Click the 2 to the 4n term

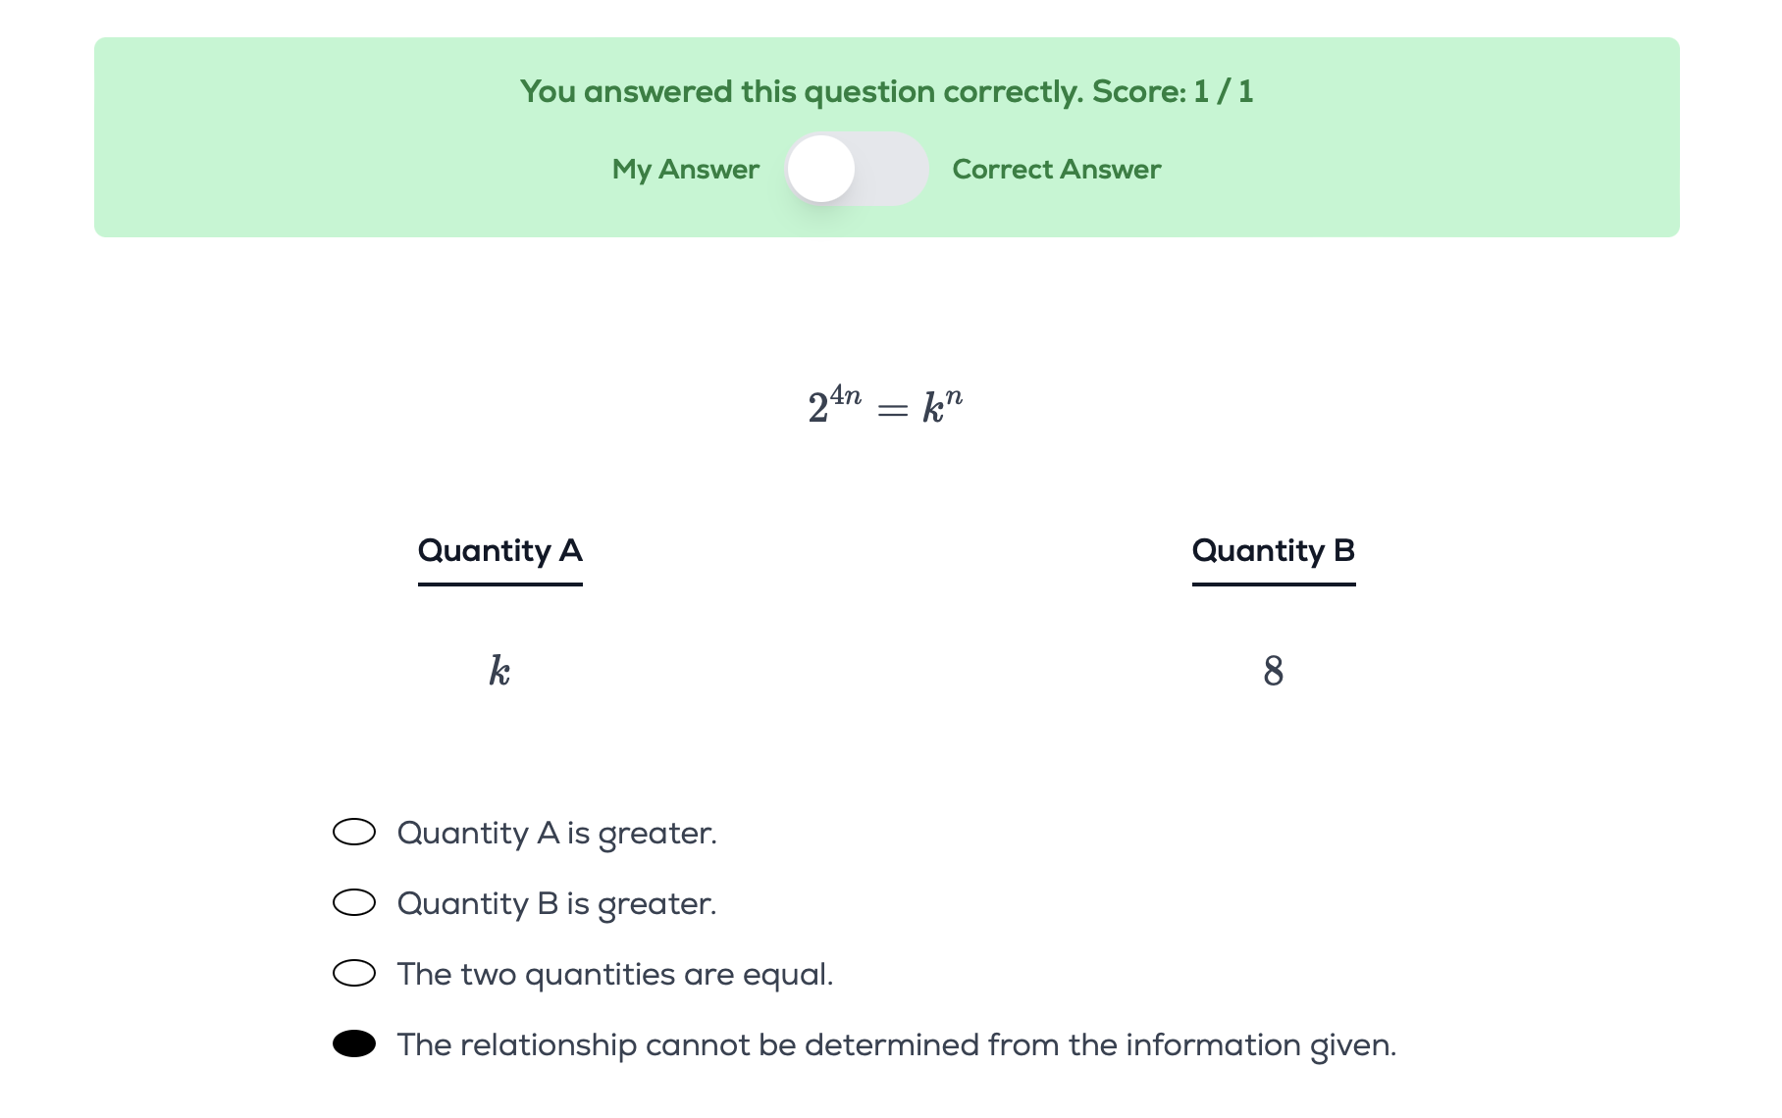point(834,404)
